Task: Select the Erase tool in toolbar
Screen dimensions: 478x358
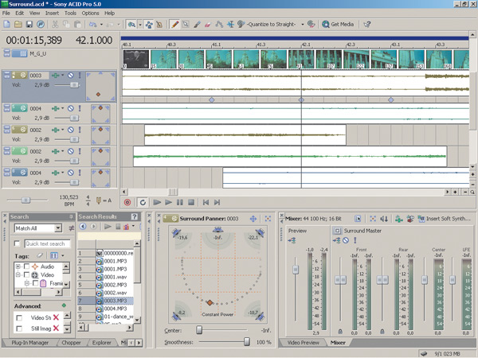Action: point(208,25)
